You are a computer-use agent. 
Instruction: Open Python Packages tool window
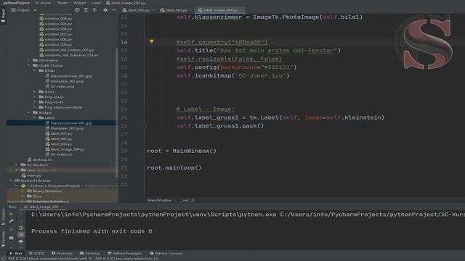(x=124, y=253)
